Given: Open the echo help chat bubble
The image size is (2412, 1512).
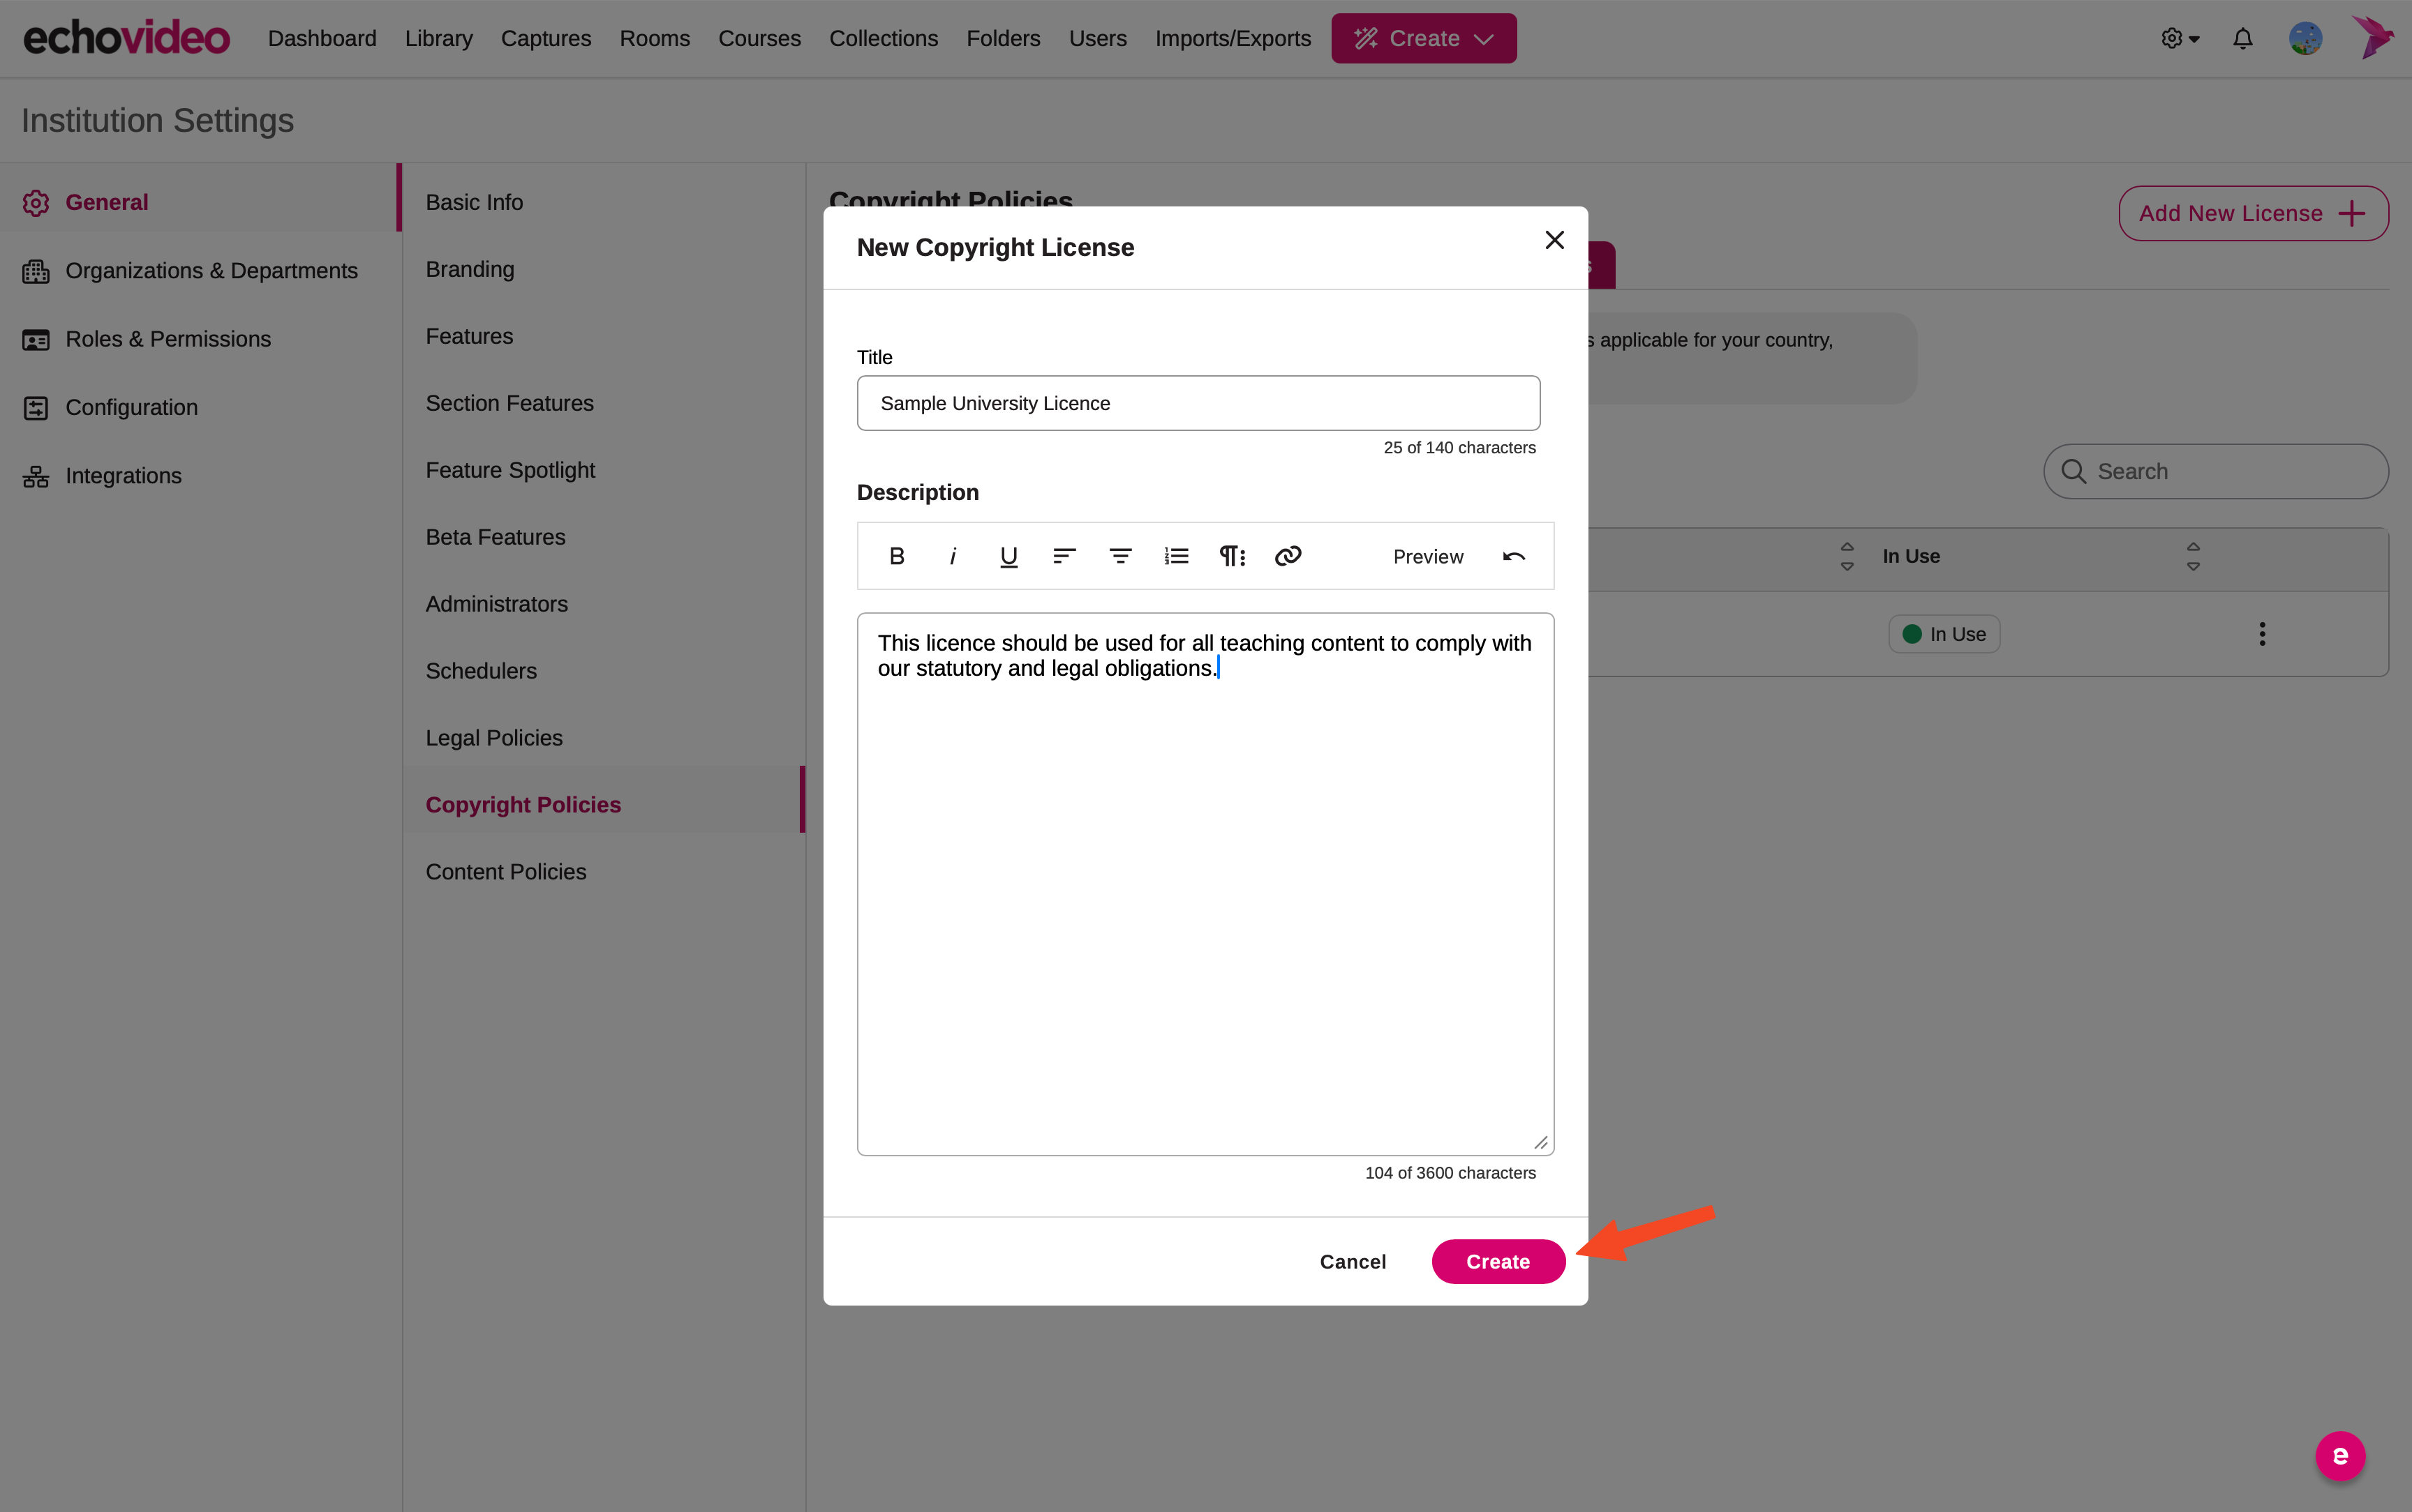Looking at the screenshot, I should [x=2340, y=1456].
